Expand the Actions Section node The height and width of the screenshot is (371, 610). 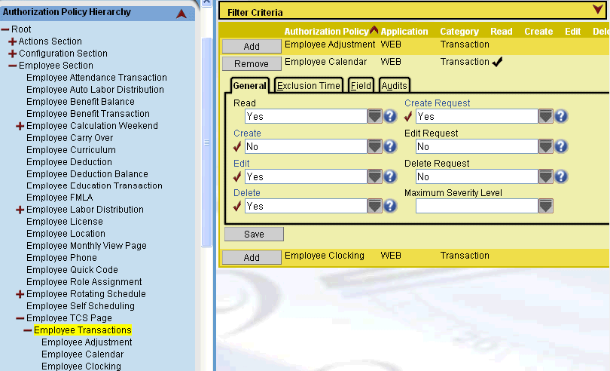tap(12, 41)
